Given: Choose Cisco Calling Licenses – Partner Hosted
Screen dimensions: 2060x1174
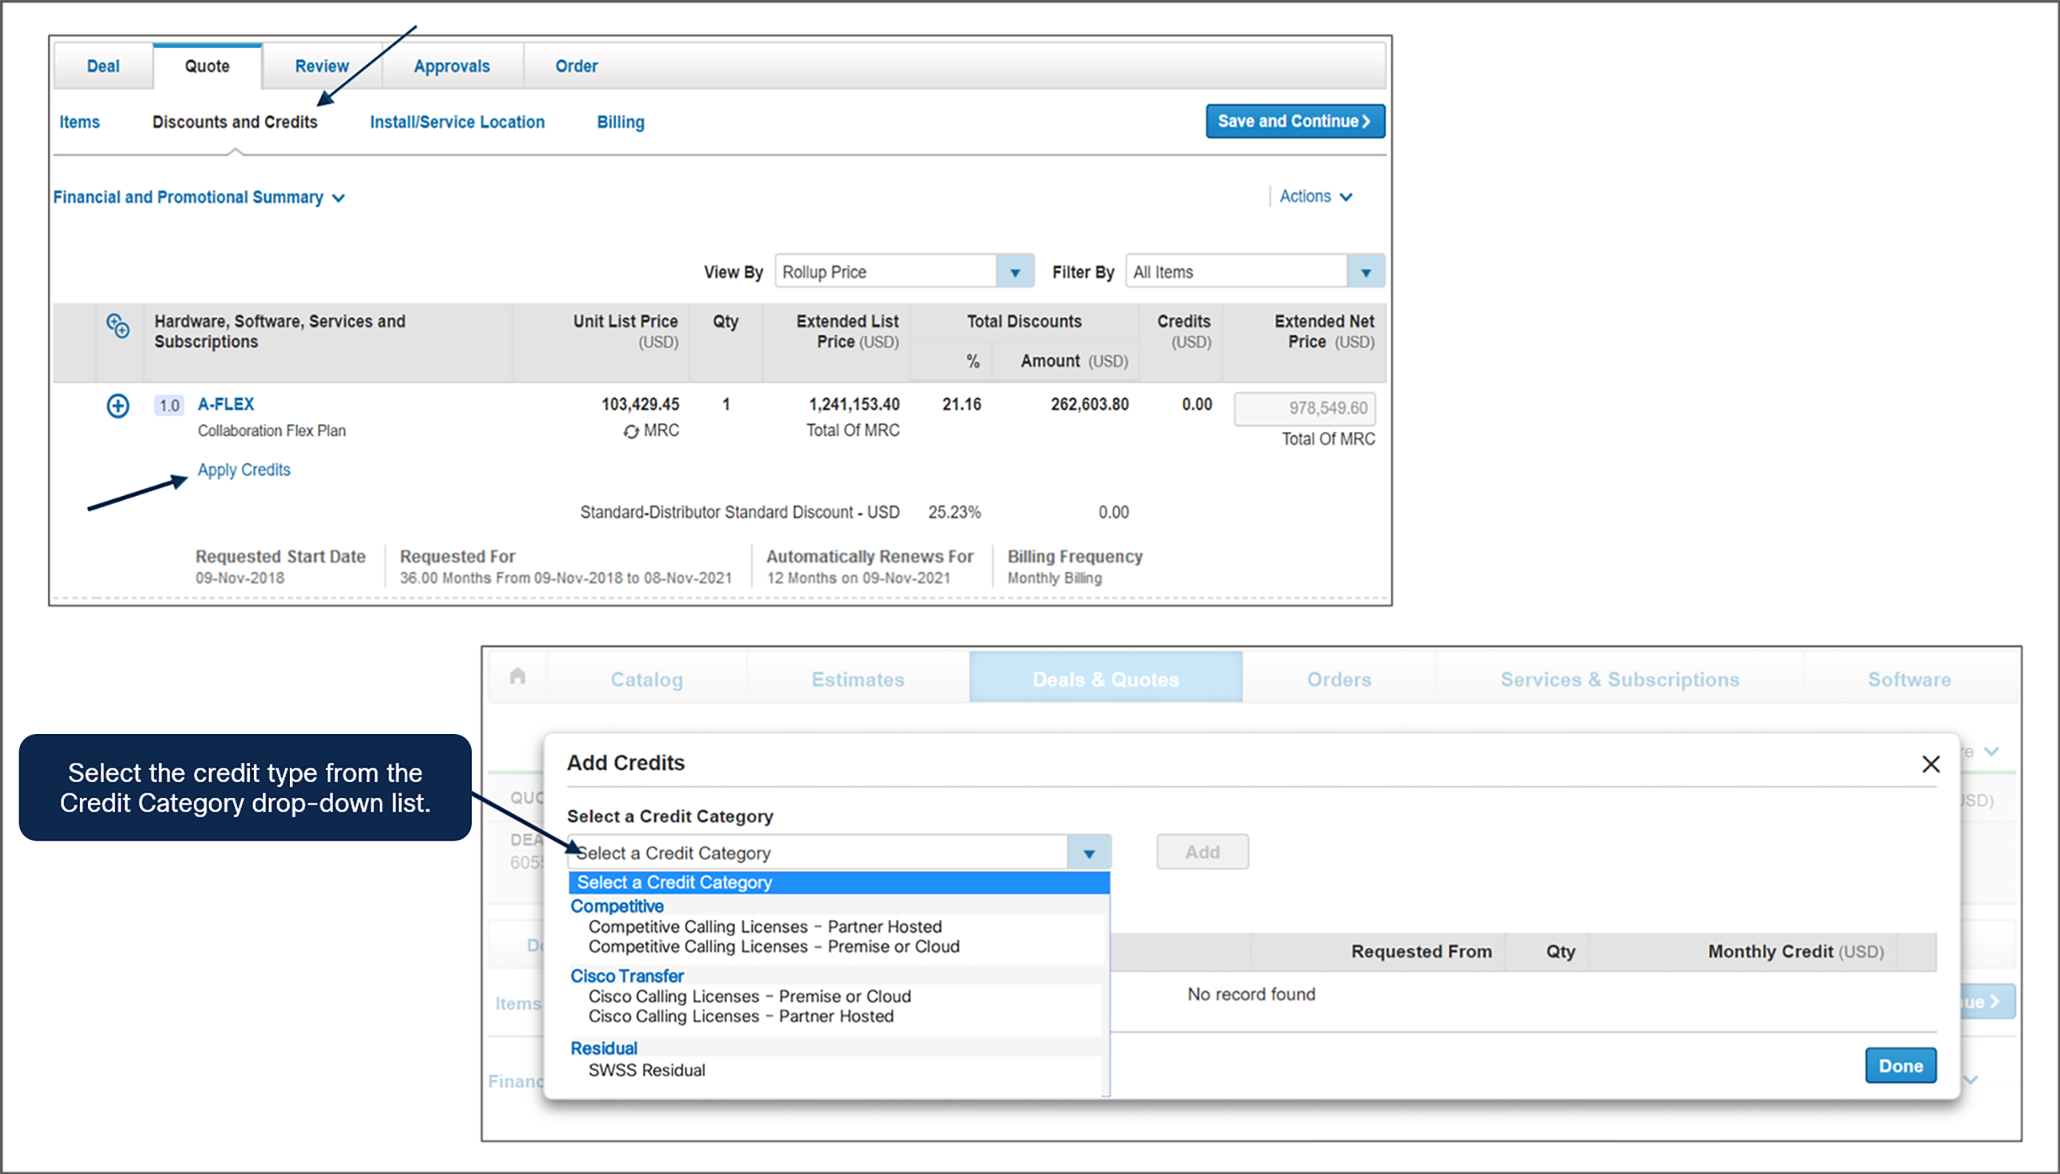Looking at the screenshot, I should pyautogui.click(x=741, y=1017).
